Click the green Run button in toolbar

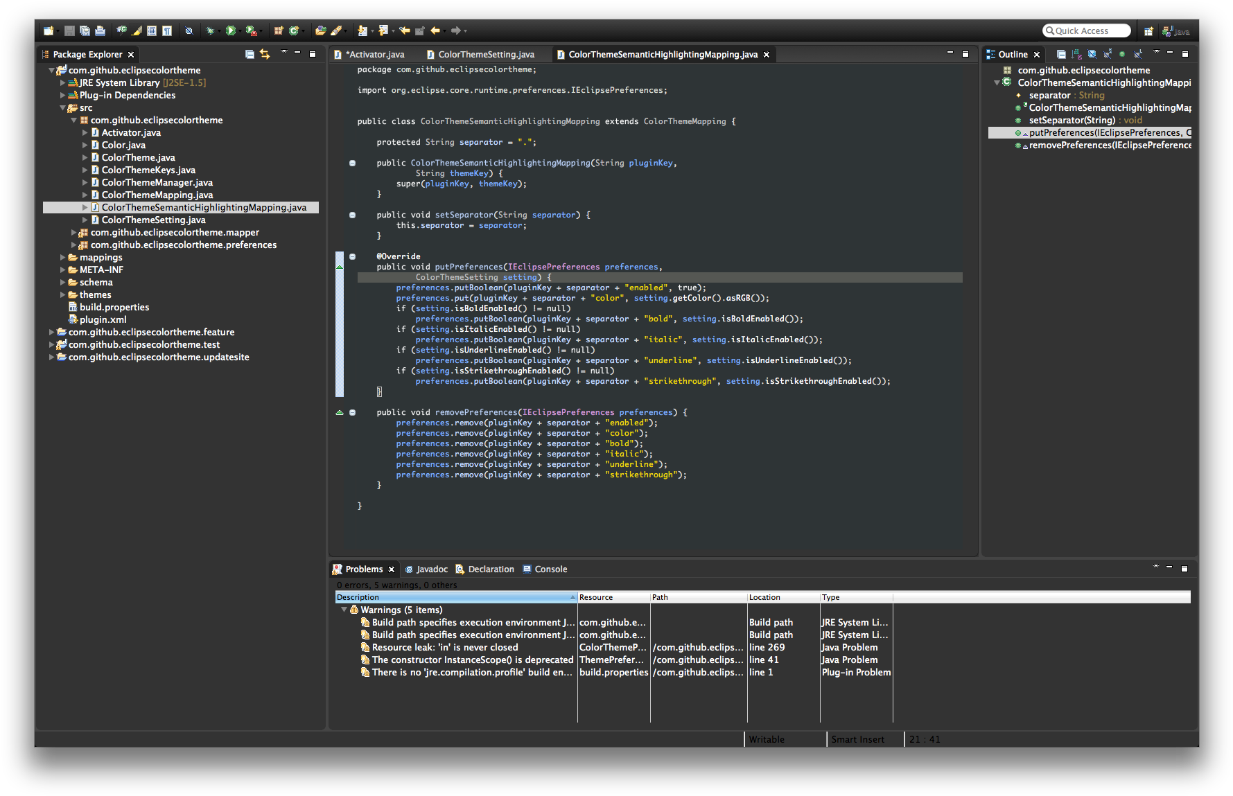[x=231, y=30]
